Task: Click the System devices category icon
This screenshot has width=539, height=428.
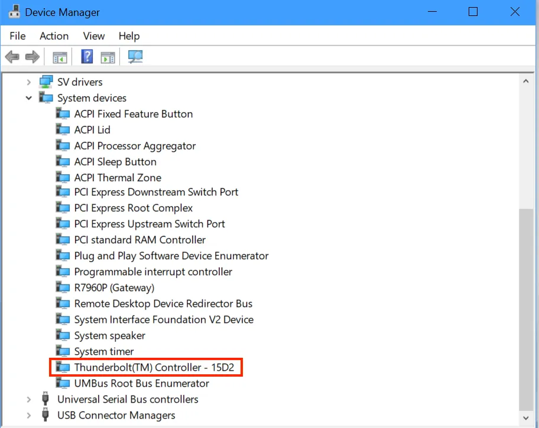Action: tap(46, 98)
